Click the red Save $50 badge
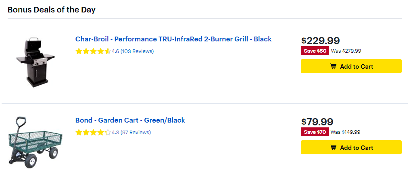Viewport: 411px width, 174px height. click(x=315, y=51)
